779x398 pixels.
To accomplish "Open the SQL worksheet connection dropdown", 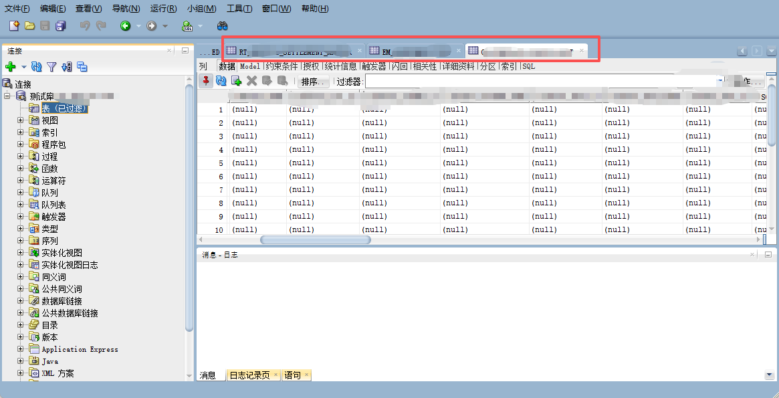I will point(200,26).
